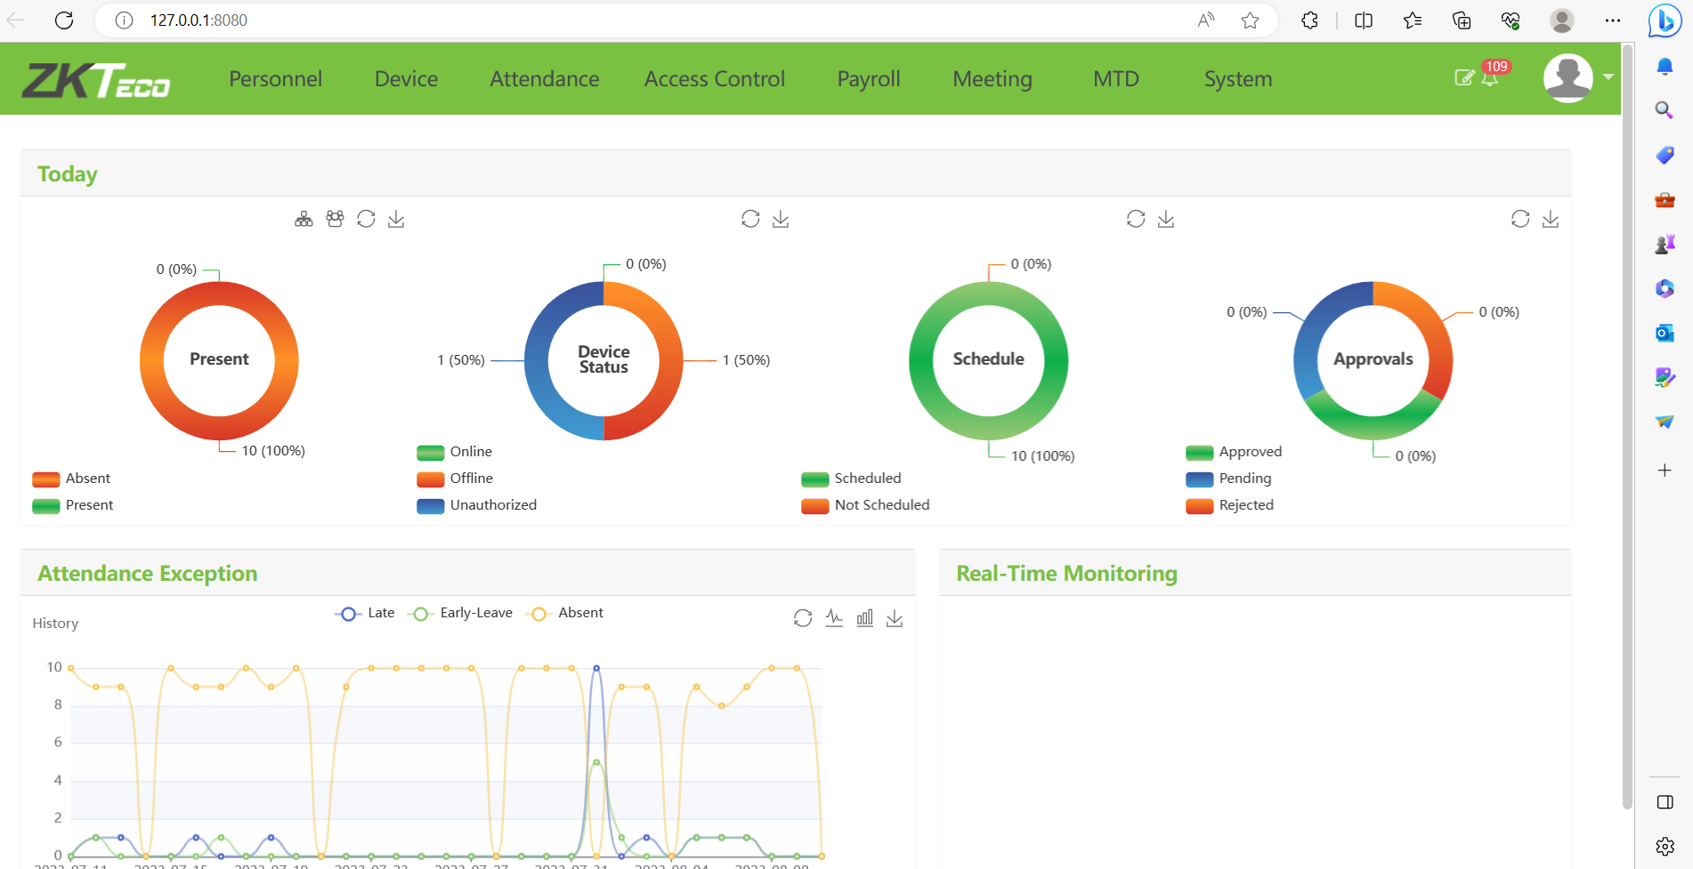Screen dimensions: 1693x869
Task: Switch Attendance Exception to line chart view
Action: click(x=834, y=618)
